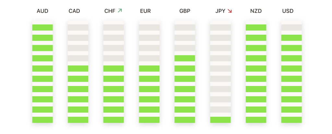The height and width of the screenshot is (134, 332).
Task: Click the only green bar in JPY meter
Action: [x=220, y=120]
